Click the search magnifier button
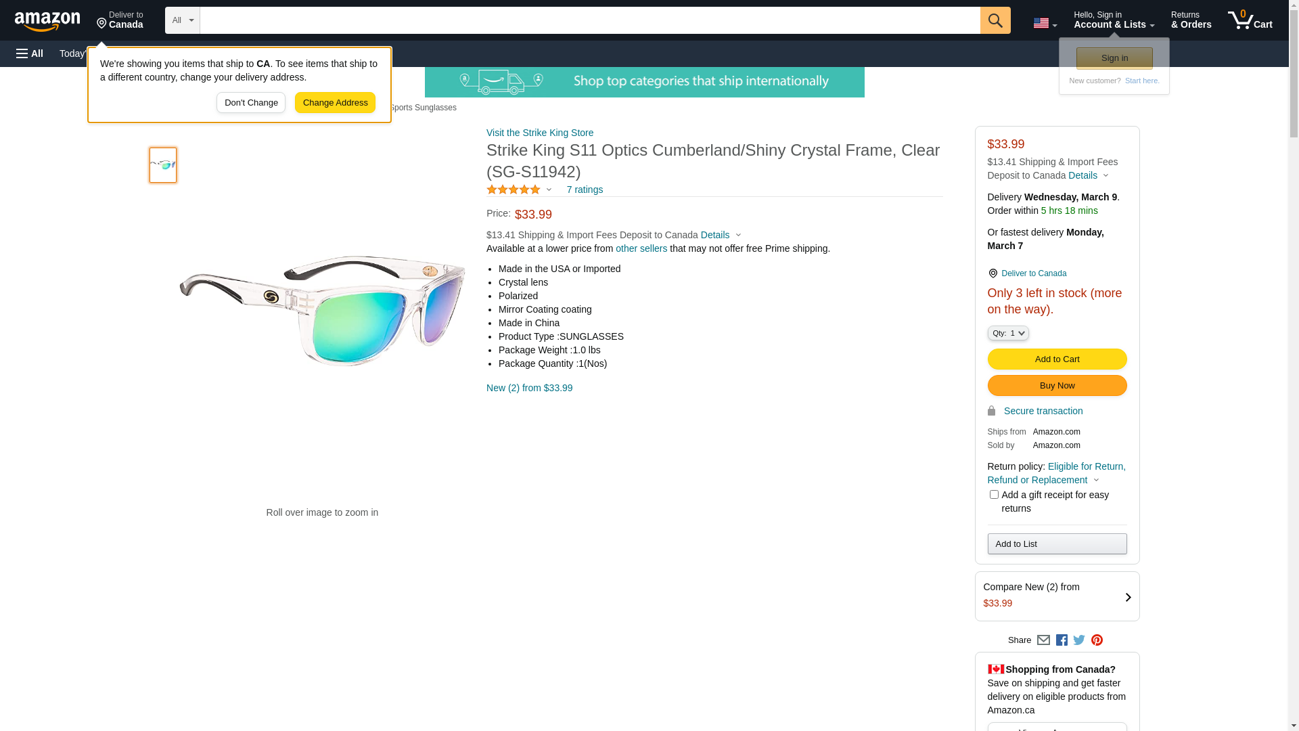The image size is (1299, 731). pyautogui.click(x=995, y=20)
